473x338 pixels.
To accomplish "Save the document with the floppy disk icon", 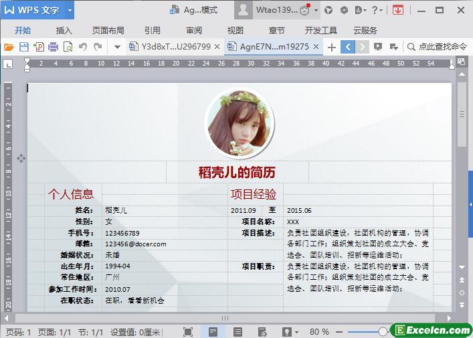I will [x=23, y=47].
